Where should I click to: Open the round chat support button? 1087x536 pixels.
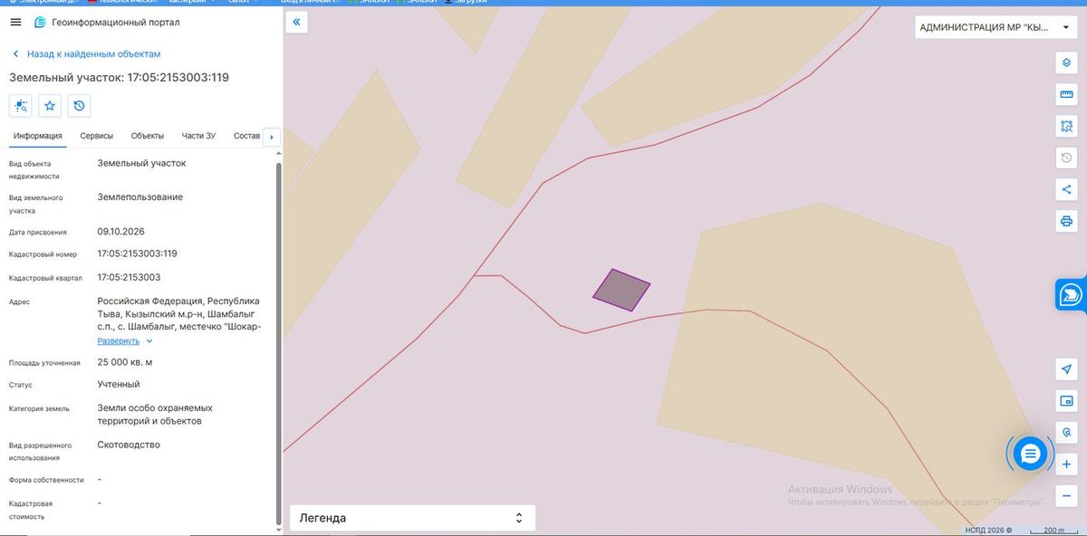coord(1029,454)
